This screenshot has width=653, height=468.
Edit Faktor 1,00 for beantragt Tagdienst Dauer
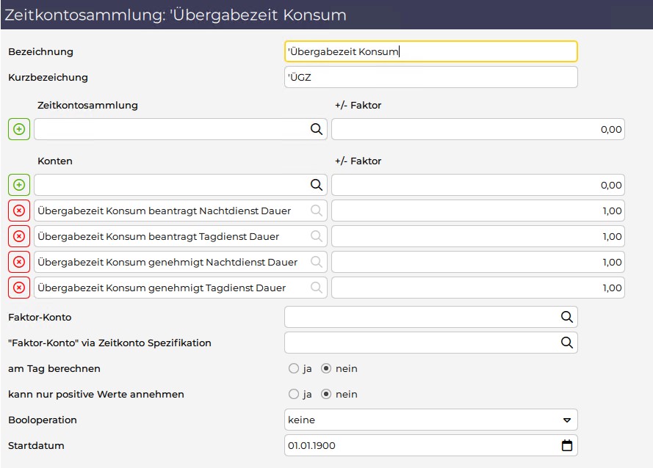coord(478,237)
